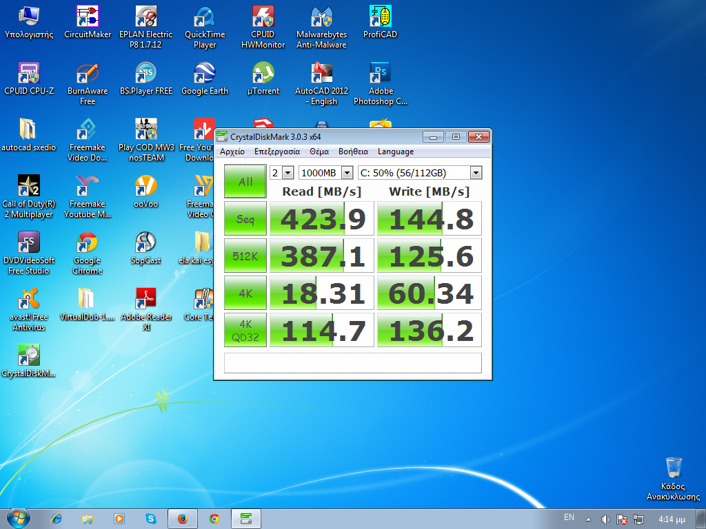The height and width of the screenshot is (529, 706).
Task: Click the 4K write result 60.34
Action: (430, 293)
